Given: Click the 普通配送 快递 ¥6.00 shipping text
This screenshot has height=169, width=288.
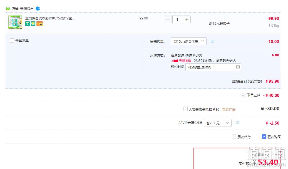Looking at the screenshot, I should coord(187,55).
